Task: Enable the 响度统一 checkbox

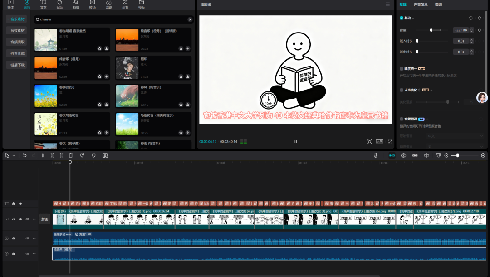Action: pos(402,69)
